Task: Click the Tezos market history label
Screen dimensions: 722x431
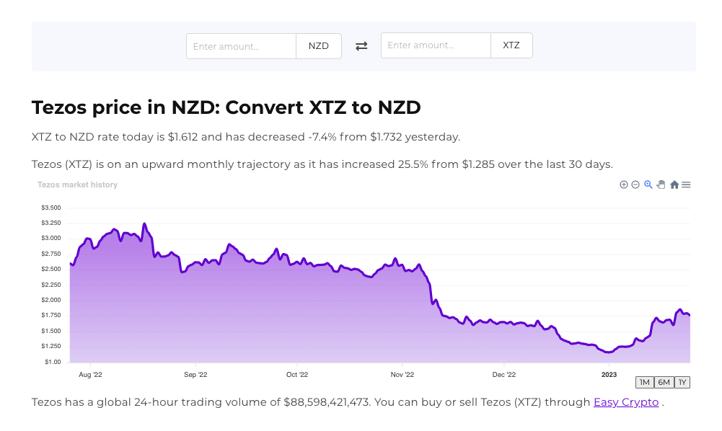Action: (x=77, y=185)
